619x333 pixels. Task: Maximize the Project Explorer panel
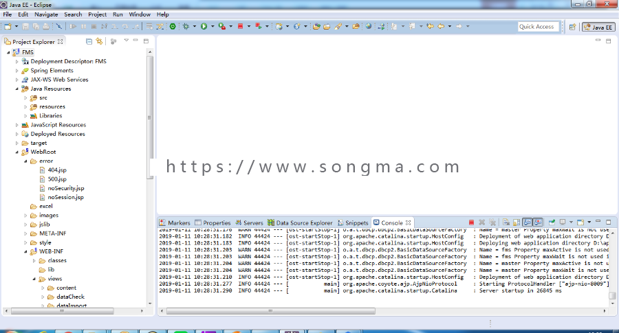(146, 41)
